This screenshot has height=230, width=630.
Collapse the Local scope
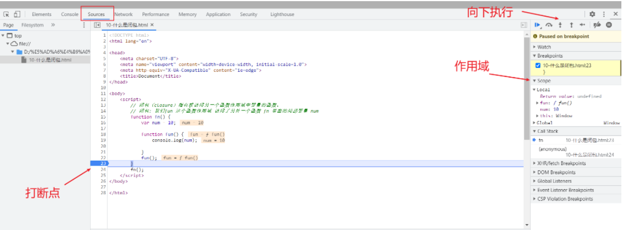[535, 90]
